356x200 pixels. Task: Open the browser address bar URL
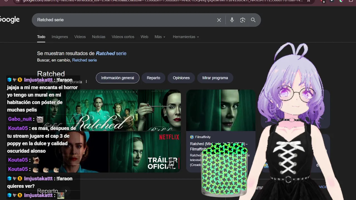(x=163, y=1)
